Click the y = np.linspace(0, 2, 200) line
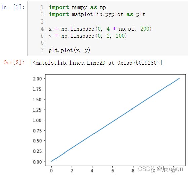Viewport: 188px width, 175px height. (88, 36)
